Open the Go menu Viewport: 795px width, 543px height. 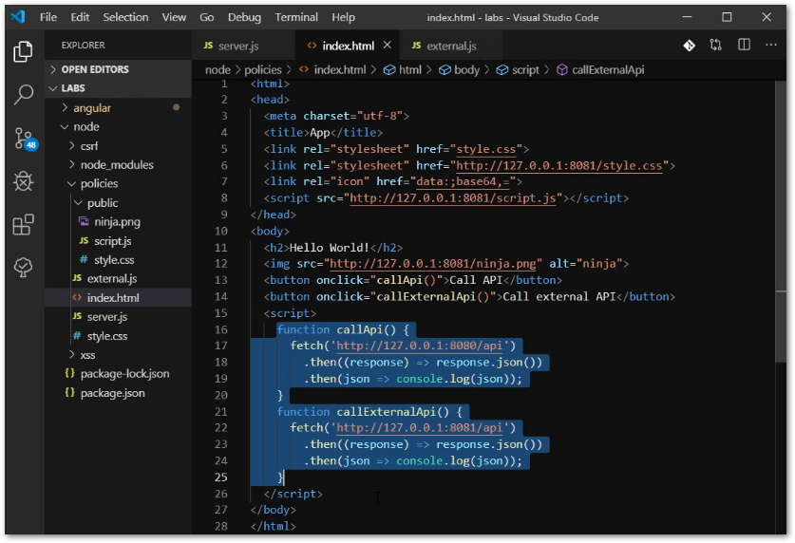tap(206, 17)
